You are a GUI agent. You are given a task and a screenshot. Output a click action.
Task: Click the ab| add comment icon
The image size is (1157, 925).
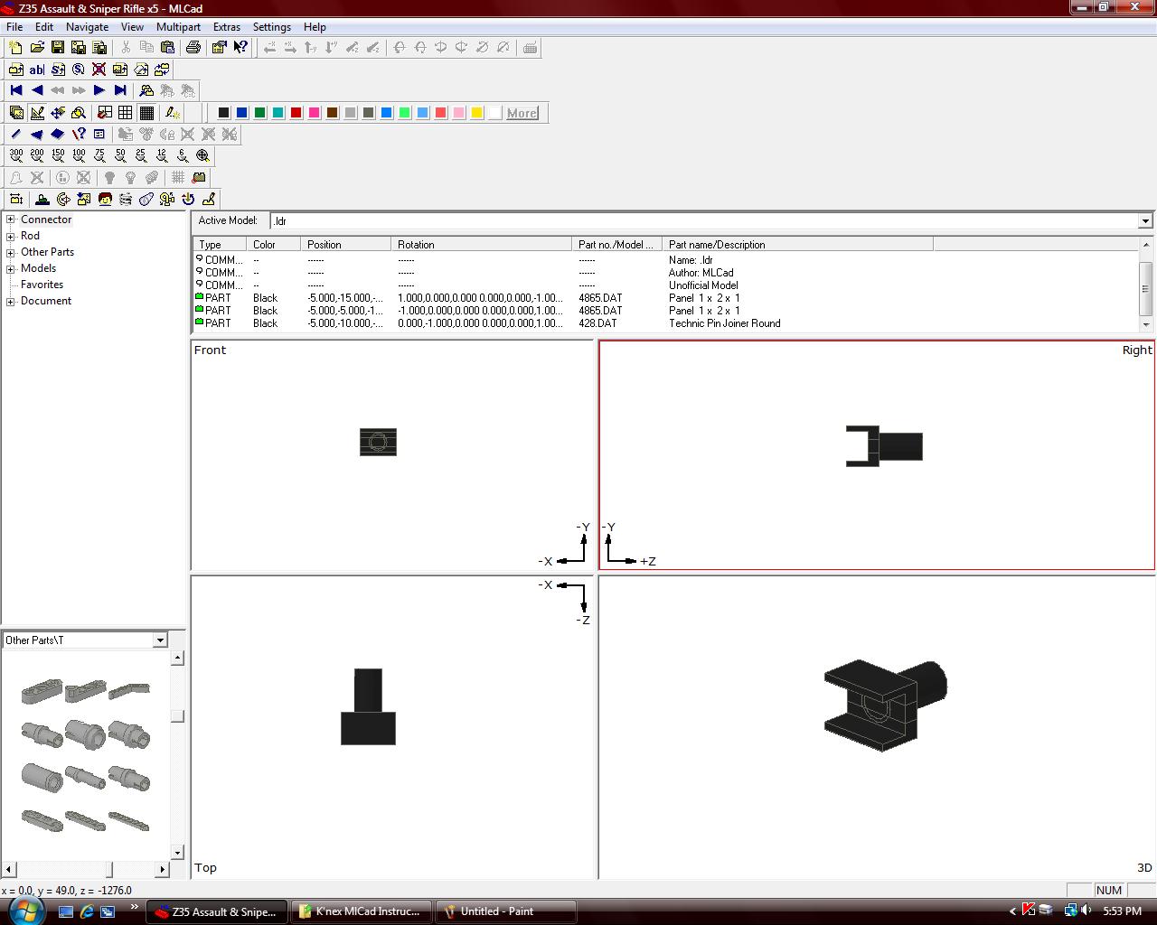37,70
